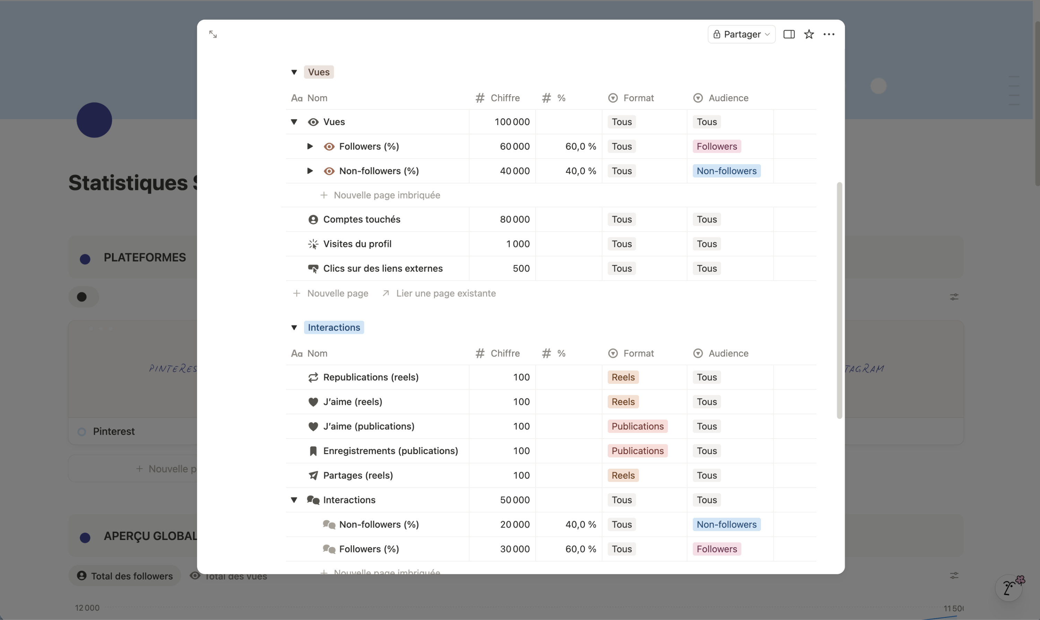This screenshot has width=1040, height=620.
Task: Click eye icon beside Followers (%) views row
Action: pyautogui.click(x=329, y=147)
